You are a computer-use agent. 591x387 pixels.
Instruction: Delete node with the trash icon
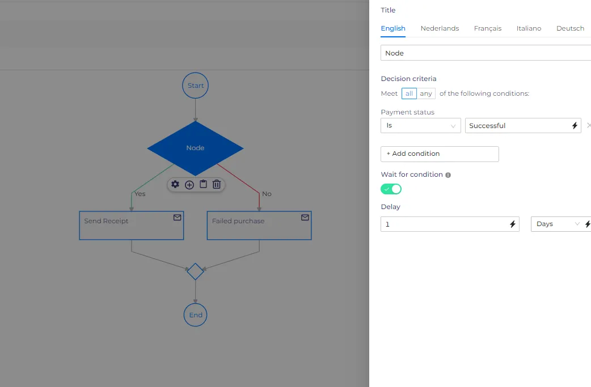[217, 185]
